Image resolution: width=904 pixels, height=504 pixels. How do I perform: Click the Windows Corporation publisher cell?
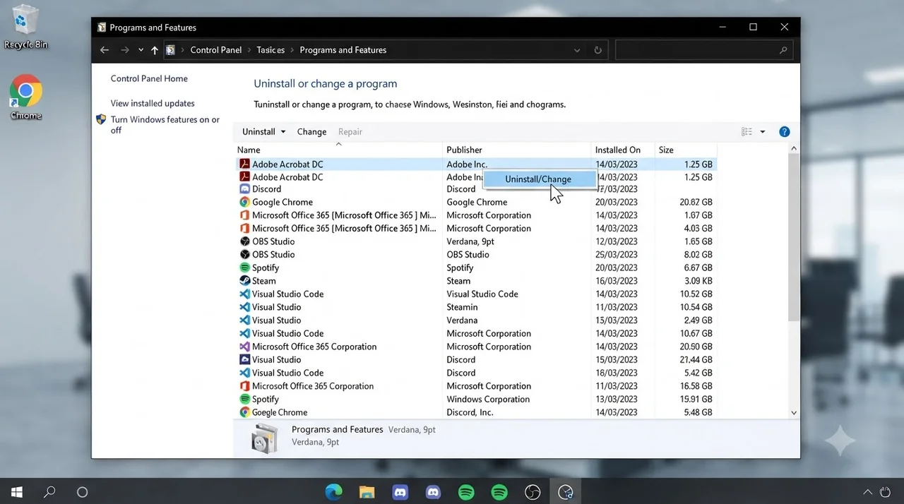pos(488,400)
